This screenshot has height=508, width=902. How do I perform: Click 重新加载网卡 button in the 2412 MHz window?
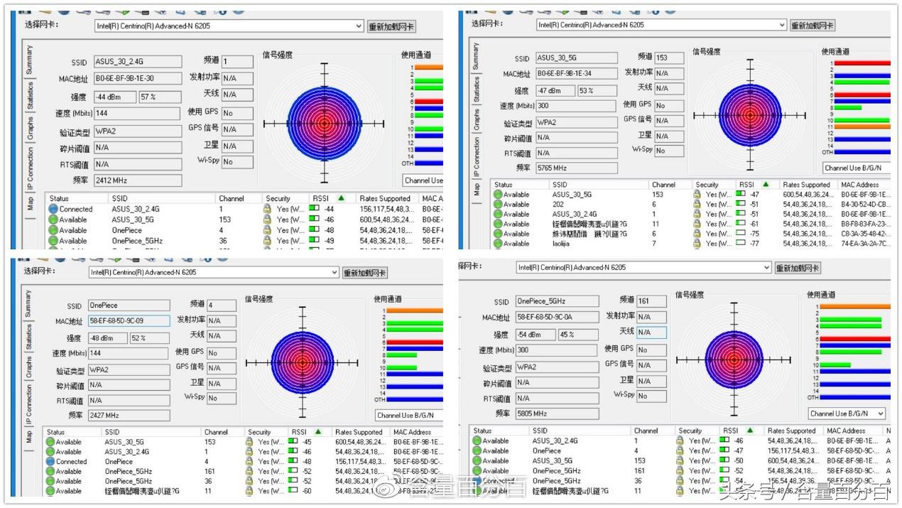[391, 27]
